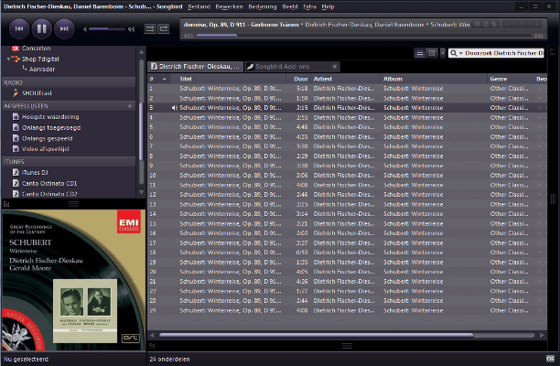Viewport: 560px width, 366px height.
Task: Open the Bediening menu
Action: pyautogui.click(x=263, y=6)
